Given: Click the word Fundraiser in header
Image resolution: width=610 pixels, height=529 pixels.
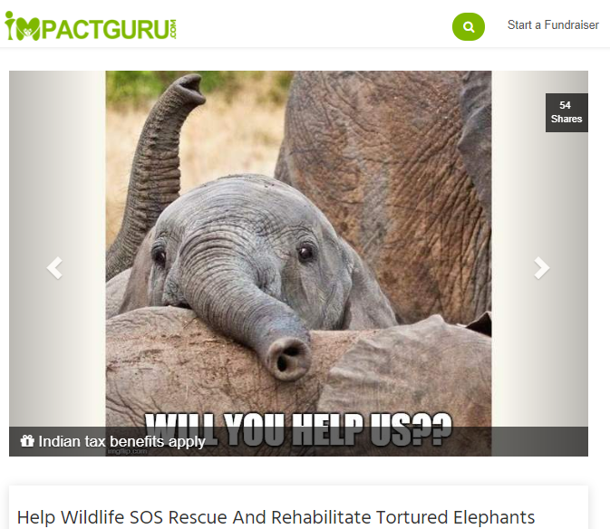Looking at the screenshot, I should click(x=572, y=24).
